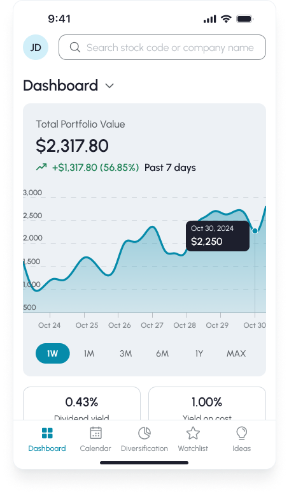Select the 6M time range

pos(162,353)
